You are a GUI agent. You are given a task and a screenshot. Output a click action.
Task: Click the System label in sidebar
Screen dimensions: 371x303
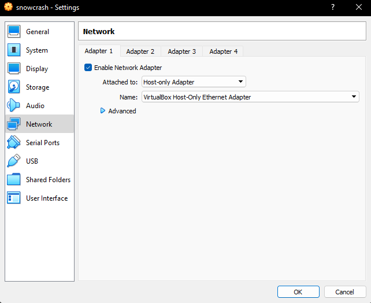point(37,50)
